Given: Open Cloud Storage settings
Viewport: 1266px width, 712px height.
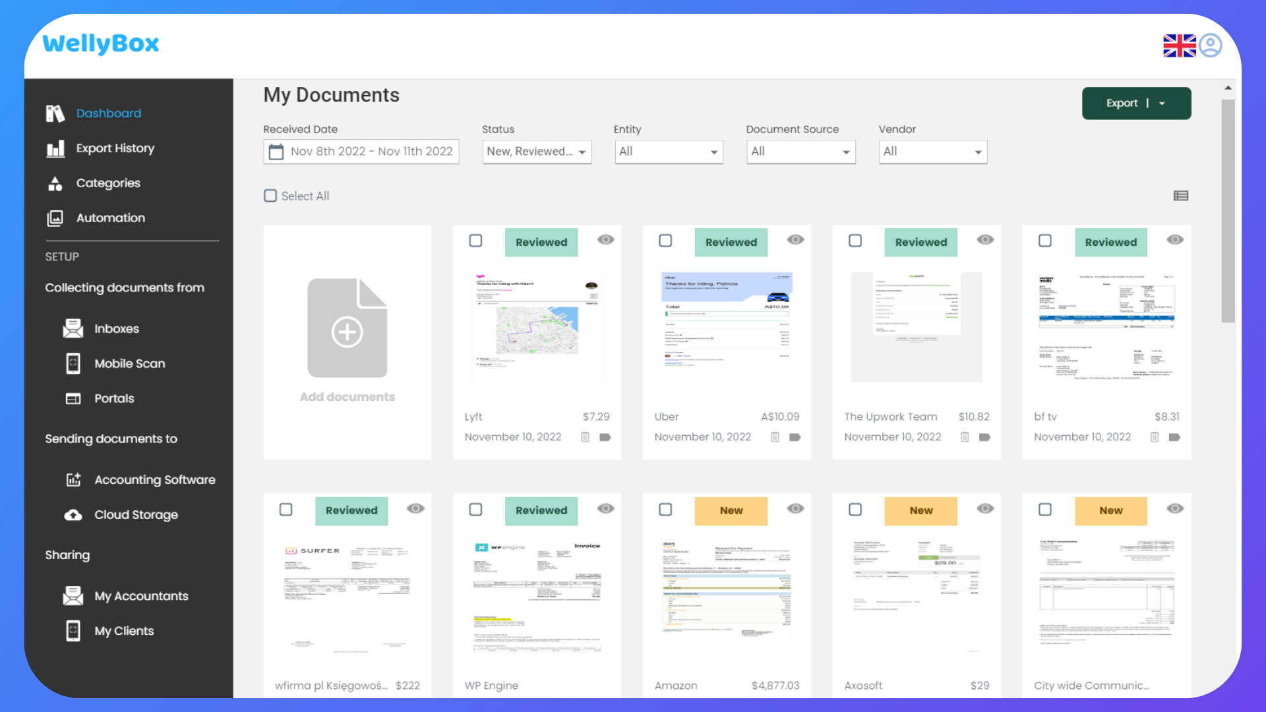Looking at the screenshot, I should click(x=136, y=514).
